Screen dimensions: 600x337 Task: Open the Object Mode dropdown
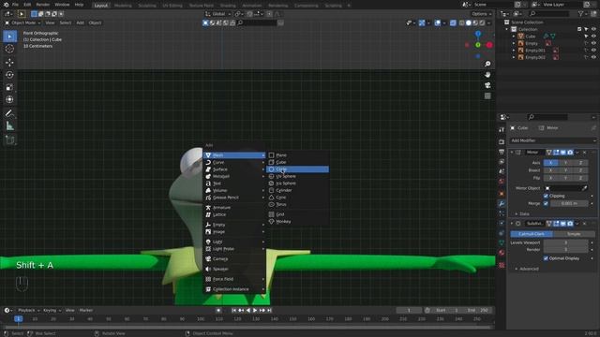point(22,22)
